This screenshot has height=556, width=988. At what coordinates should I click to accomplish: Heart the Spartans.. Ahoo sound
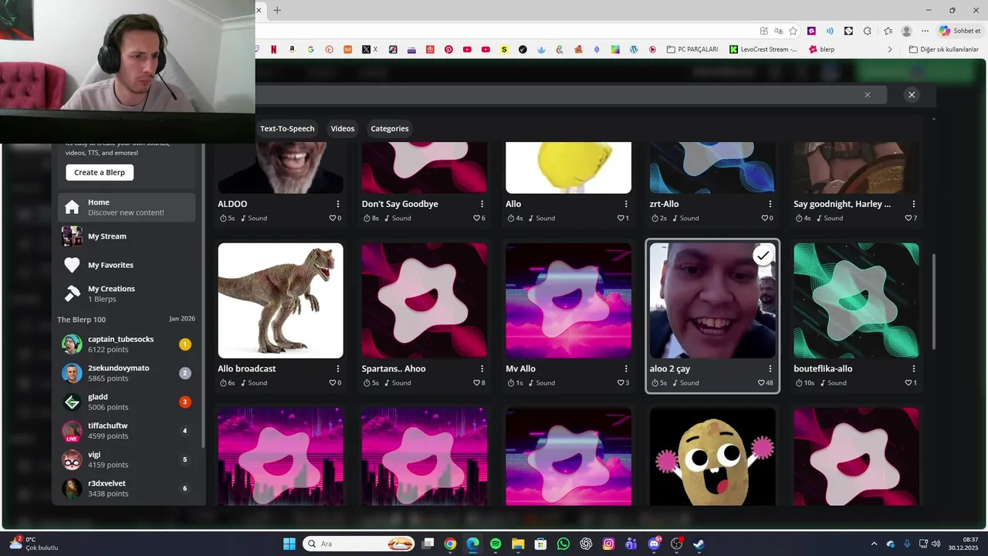coord(476,383)
